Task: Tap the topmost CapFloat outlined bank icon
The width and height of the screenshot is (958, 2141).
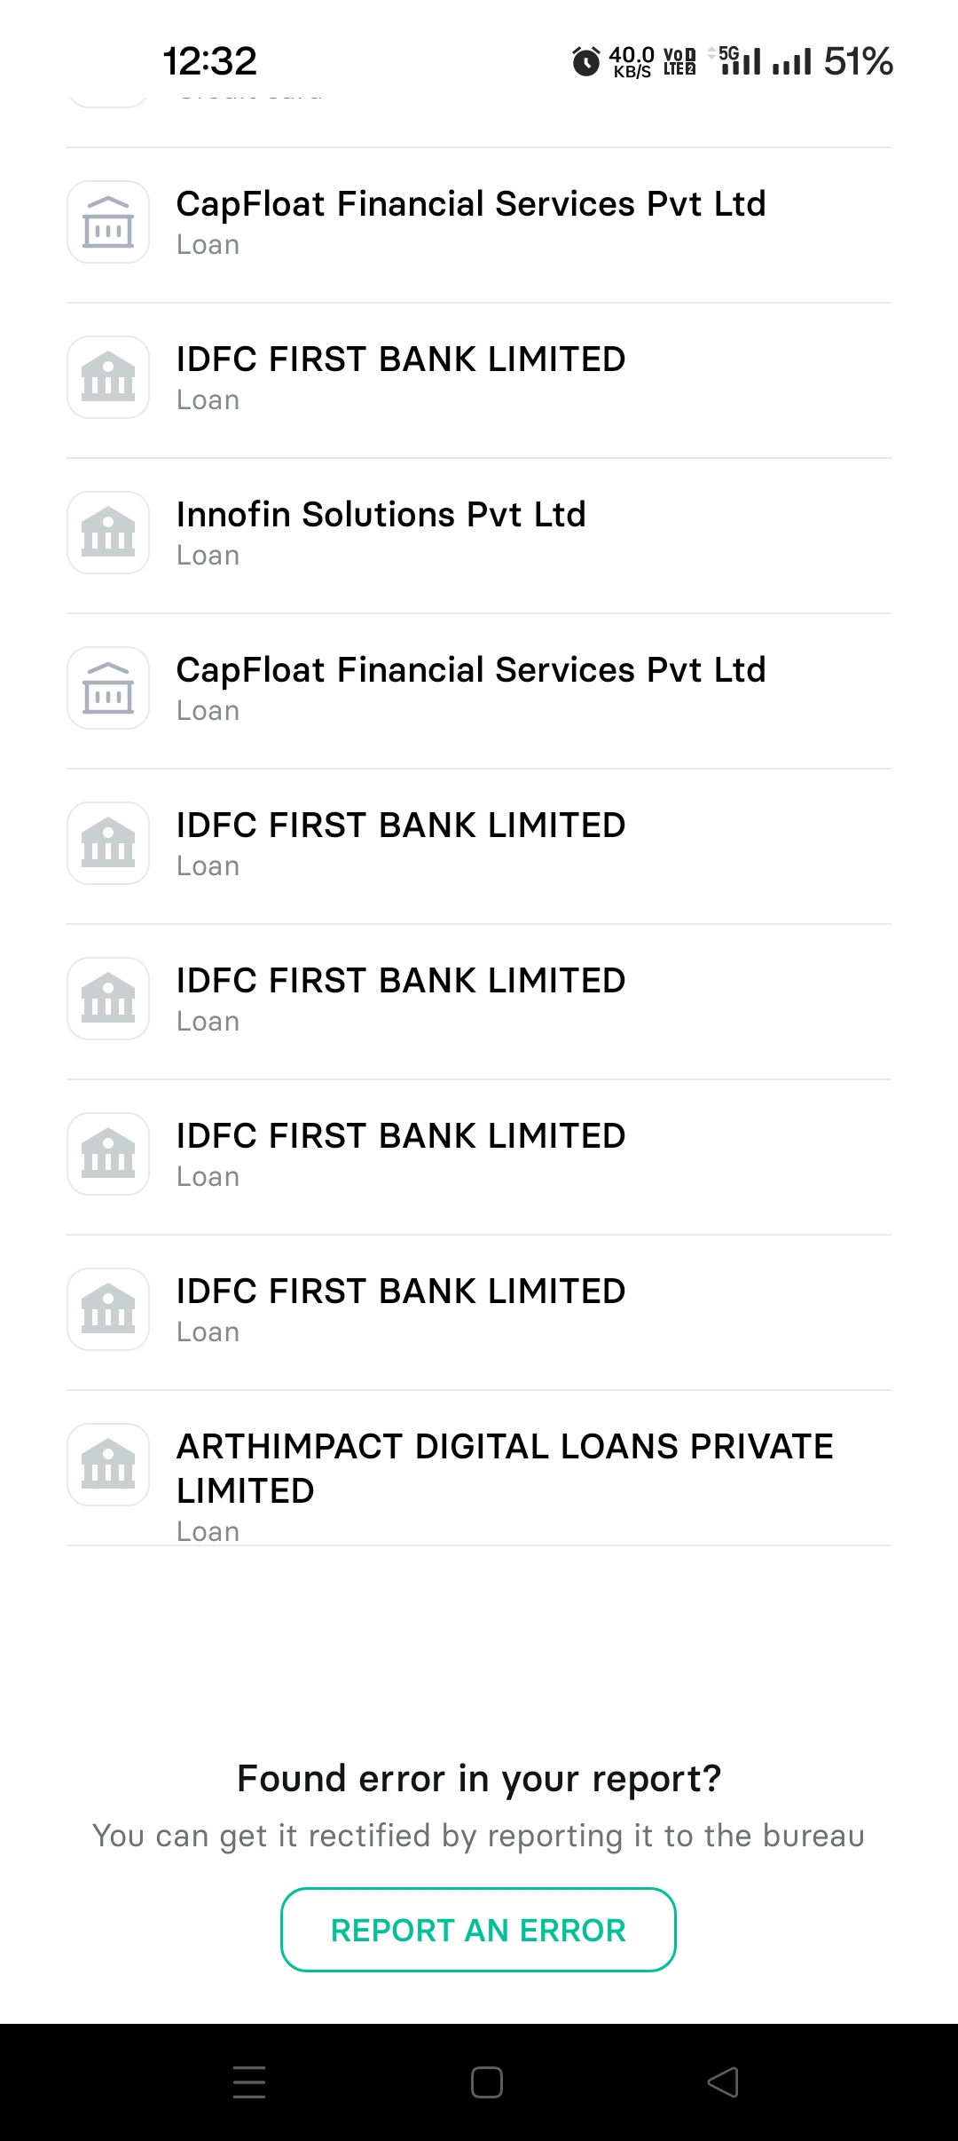Action: [108, 222]
